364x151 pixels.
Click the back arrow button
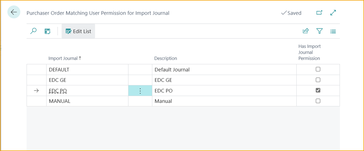click(x=14, y=12)
